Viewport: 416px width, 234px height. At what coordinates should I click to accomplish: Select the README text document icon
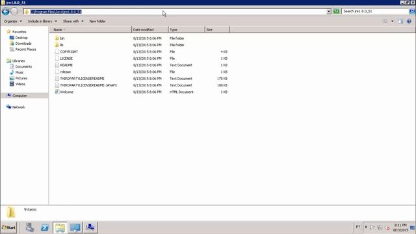click(57, 65)
